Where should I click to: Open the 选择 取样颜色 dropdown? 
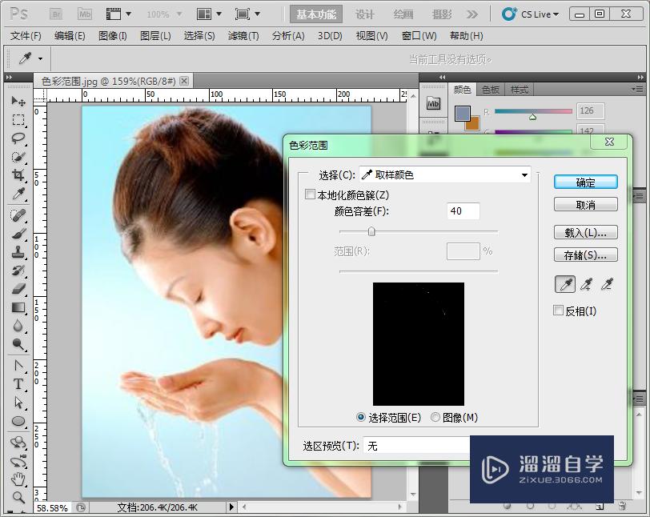(445, 175)
